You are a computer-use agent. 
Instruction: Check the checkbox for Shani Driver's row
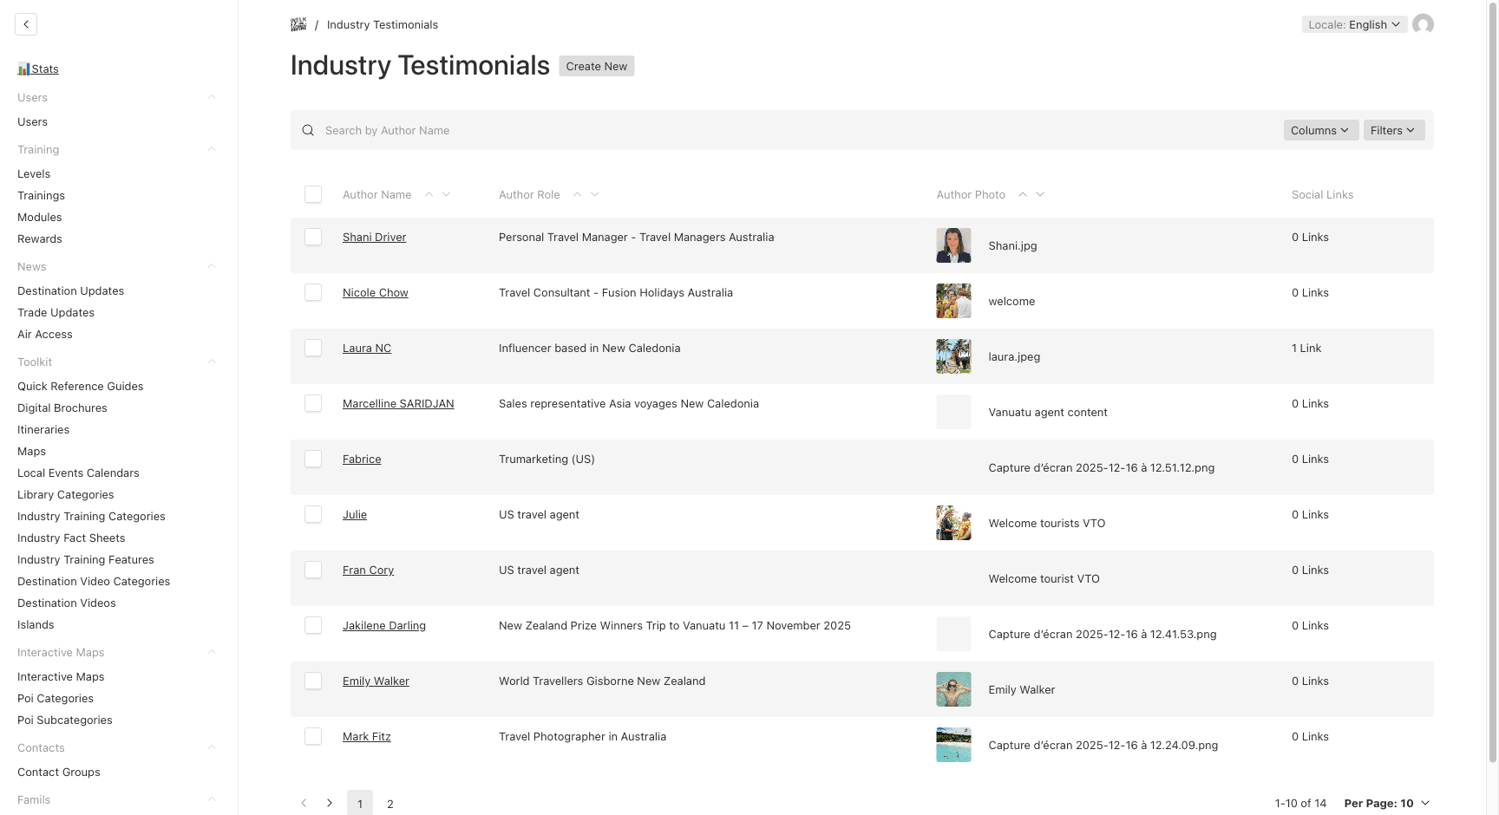[313, 237]
